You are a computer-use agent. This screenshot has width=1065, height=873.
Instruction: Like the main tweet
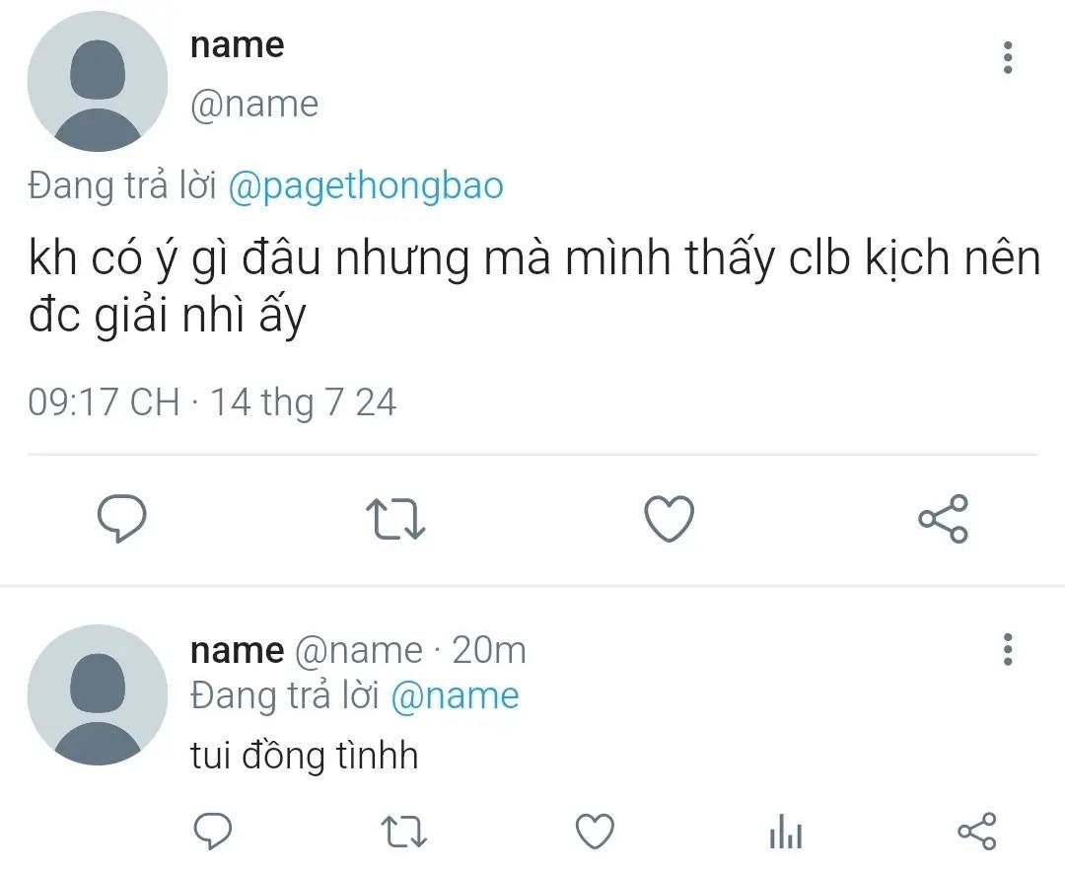pyautogui.click(x=670, y=519)
